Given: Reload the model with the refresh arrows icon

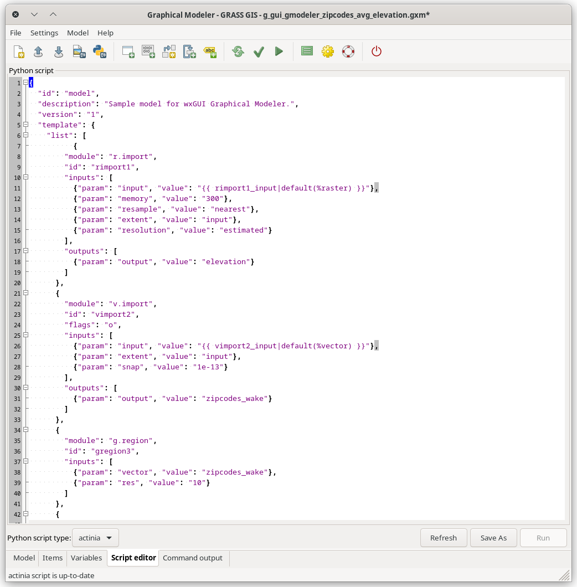Looking at the screenshot, I should tap(238, 51).
